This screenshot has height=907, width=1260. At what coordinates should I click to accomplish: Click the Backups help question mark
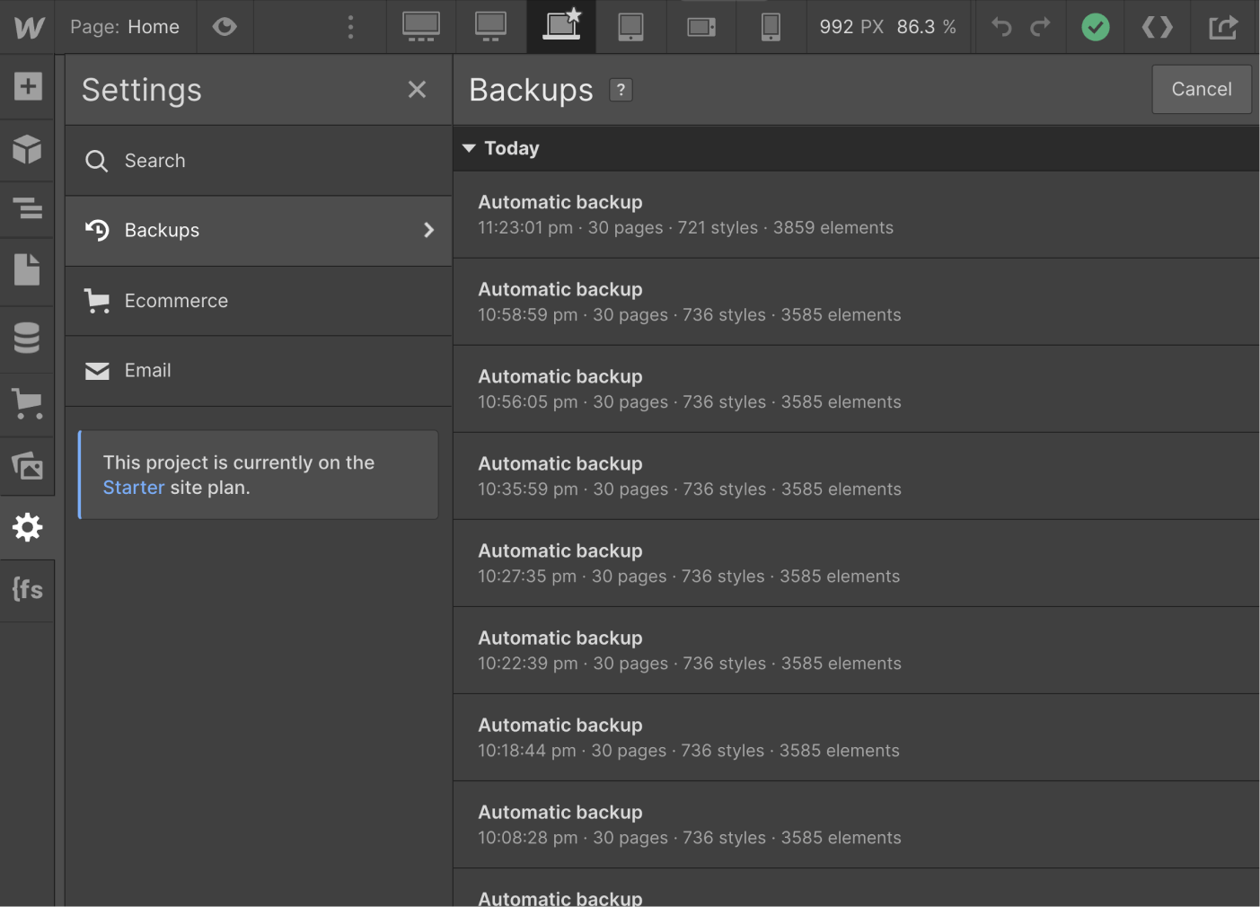tap(621, 90)
